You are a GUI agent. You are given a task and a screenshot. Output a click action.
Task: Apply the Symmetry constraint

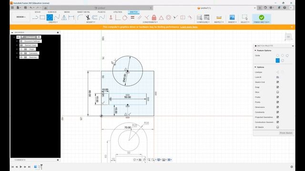coord(183,18)
